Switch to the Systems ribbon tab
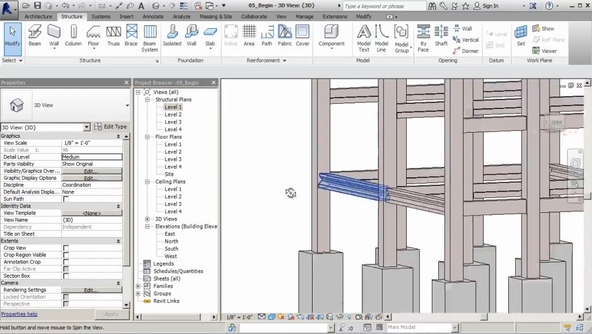The height and width of the screenshot is (334, 592). click(x=101, y=17)
